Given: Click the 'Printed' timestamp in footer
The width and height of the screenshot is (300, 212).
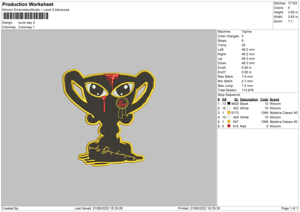Looking at the screenshot, I should (x=199, y=208).
